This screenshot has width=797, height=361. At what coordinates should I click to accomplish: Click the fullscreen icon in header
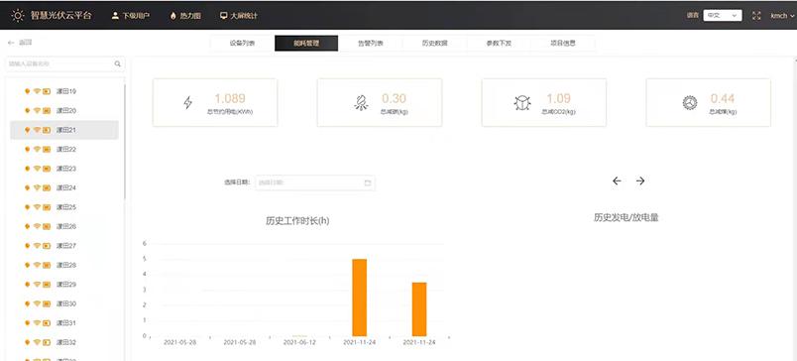click(756, 16)
